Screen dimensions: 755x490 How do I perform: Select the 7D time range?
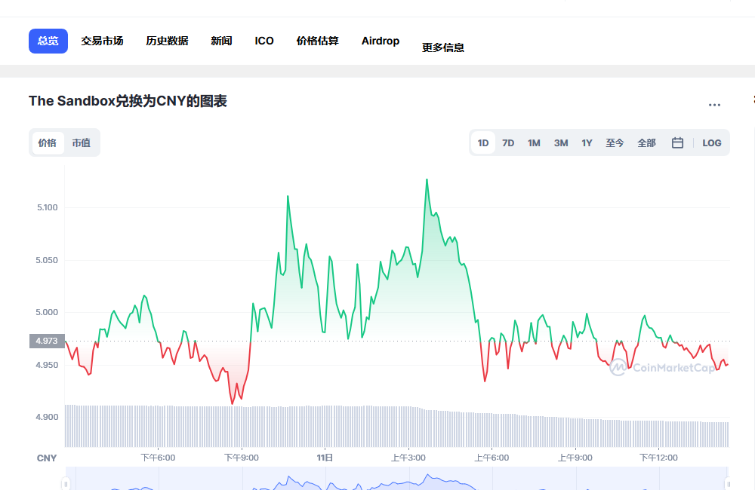click(508, 142)
